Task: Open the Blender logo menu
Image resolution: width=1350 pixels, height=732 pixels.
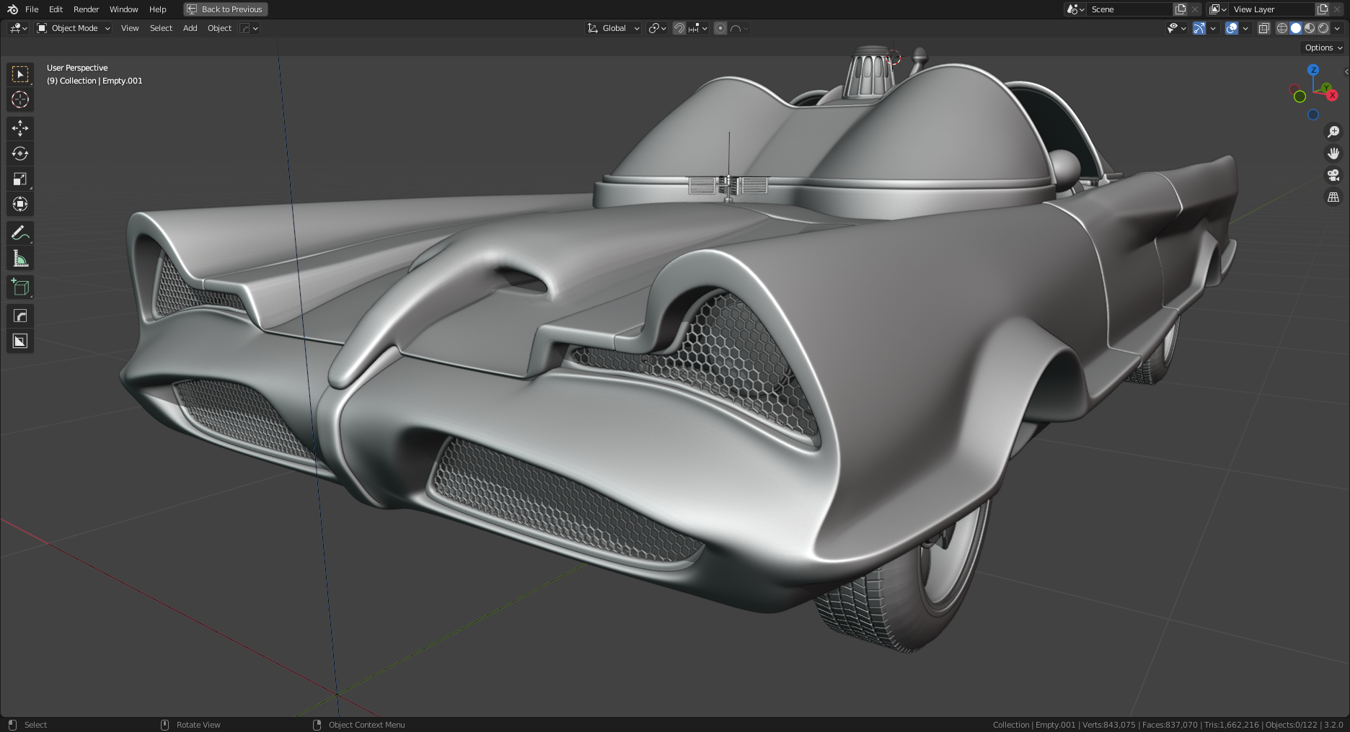Action: pos(12,9)
